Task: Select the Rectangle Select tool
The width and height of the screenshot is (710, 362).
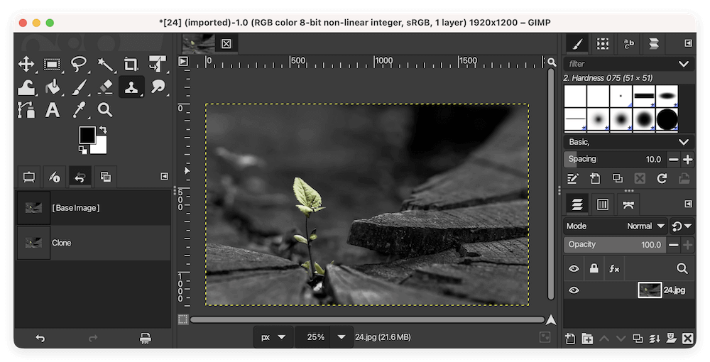Action: pos(53,65)
